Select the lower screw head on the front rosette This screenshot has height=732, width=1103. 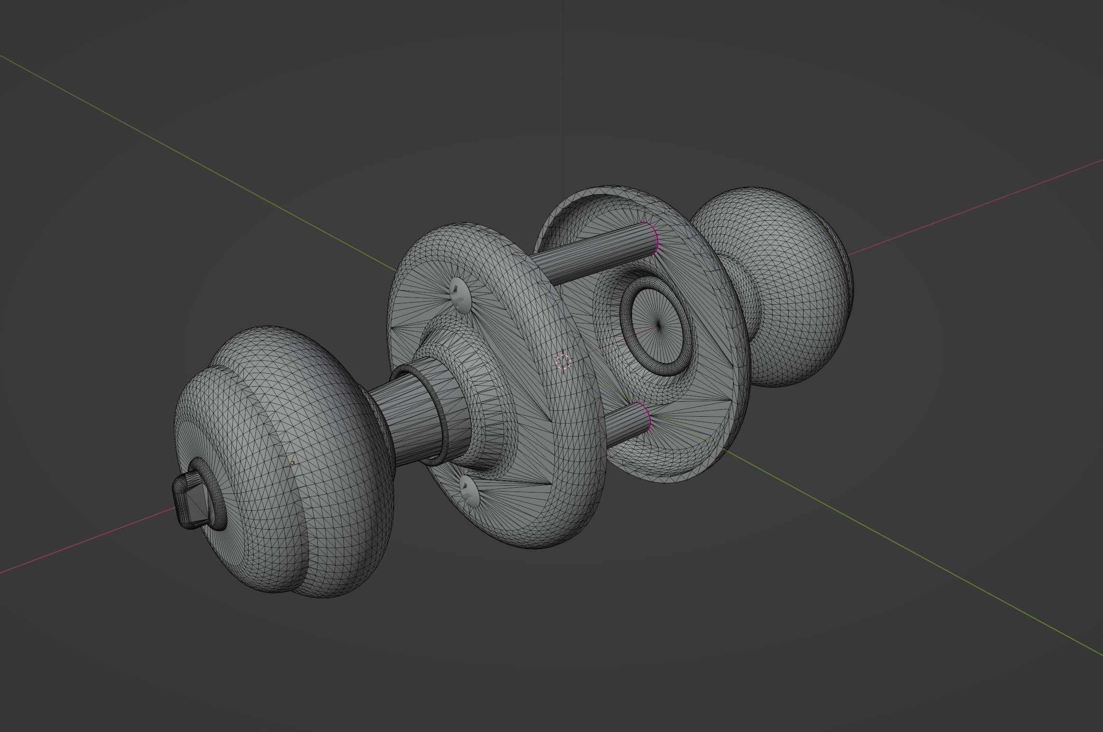469,492
